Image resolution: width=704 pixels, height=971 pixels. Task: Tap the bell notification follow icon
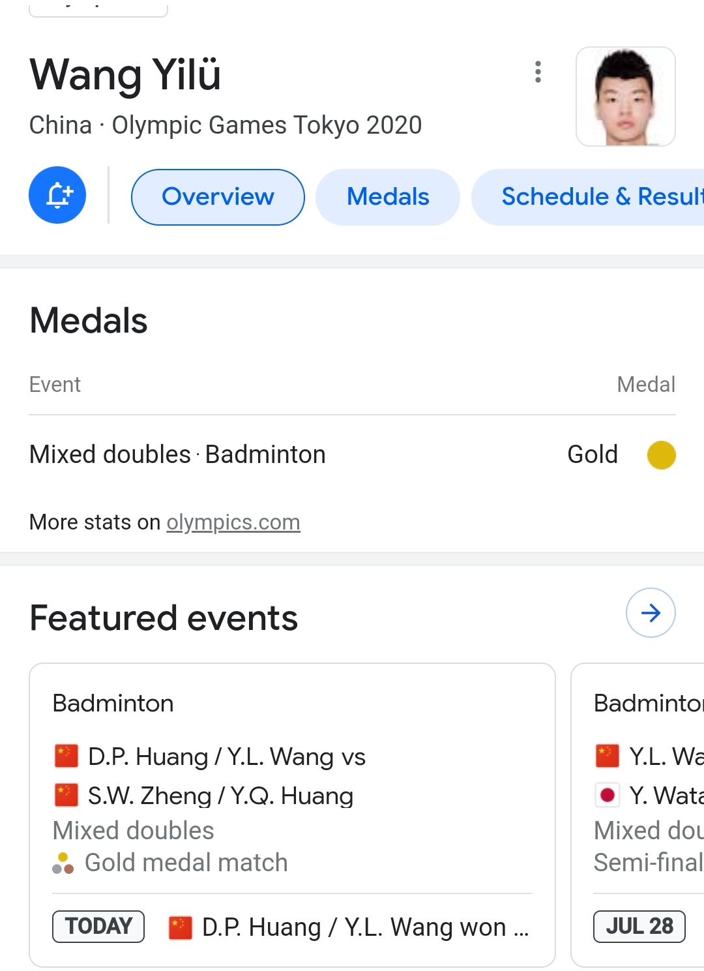[x=57, y=195]
